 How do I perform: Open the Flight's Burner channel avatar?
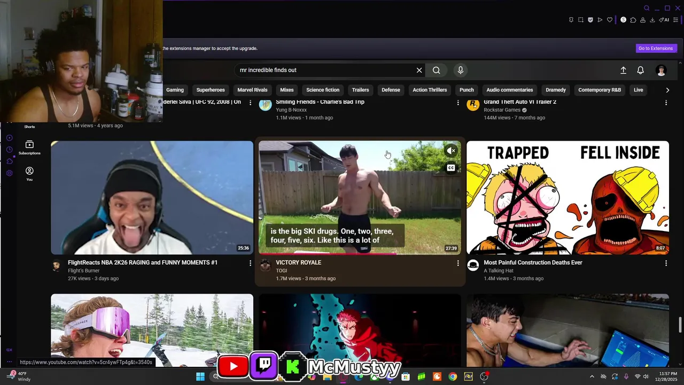[x=57, y=265]
